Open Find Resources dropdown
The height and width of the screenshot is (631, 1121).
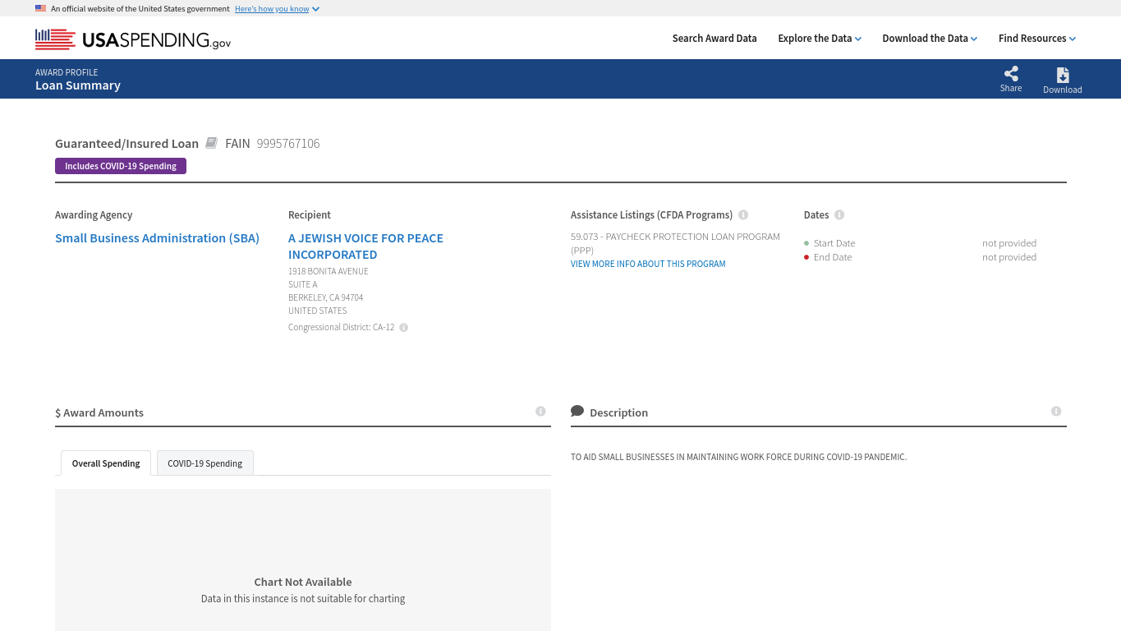[1037, 39]
